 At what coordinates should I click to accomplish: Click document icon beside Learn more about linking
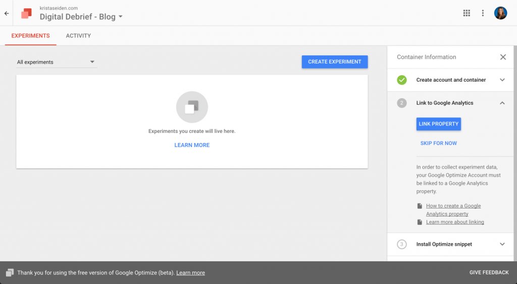click(x=420, y=222)
